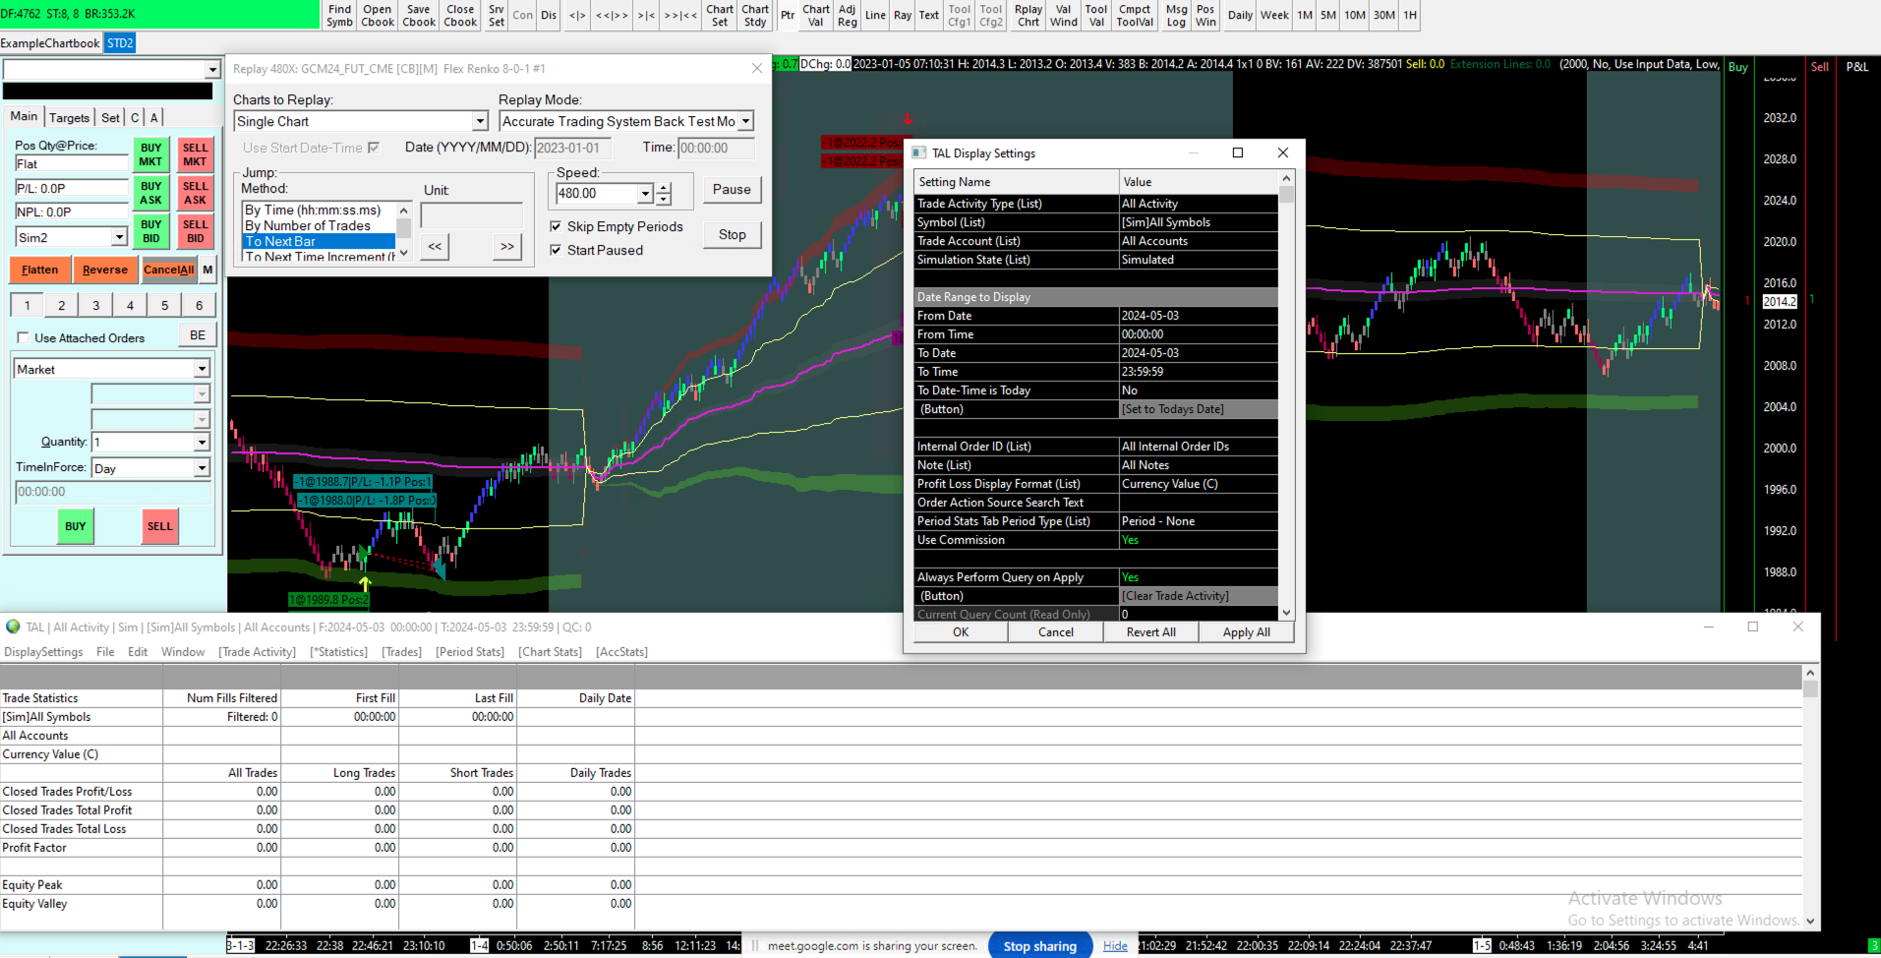Click the Jump Method list scrollbar
This screenshot has width=1881, height=958.
[403, 232]
